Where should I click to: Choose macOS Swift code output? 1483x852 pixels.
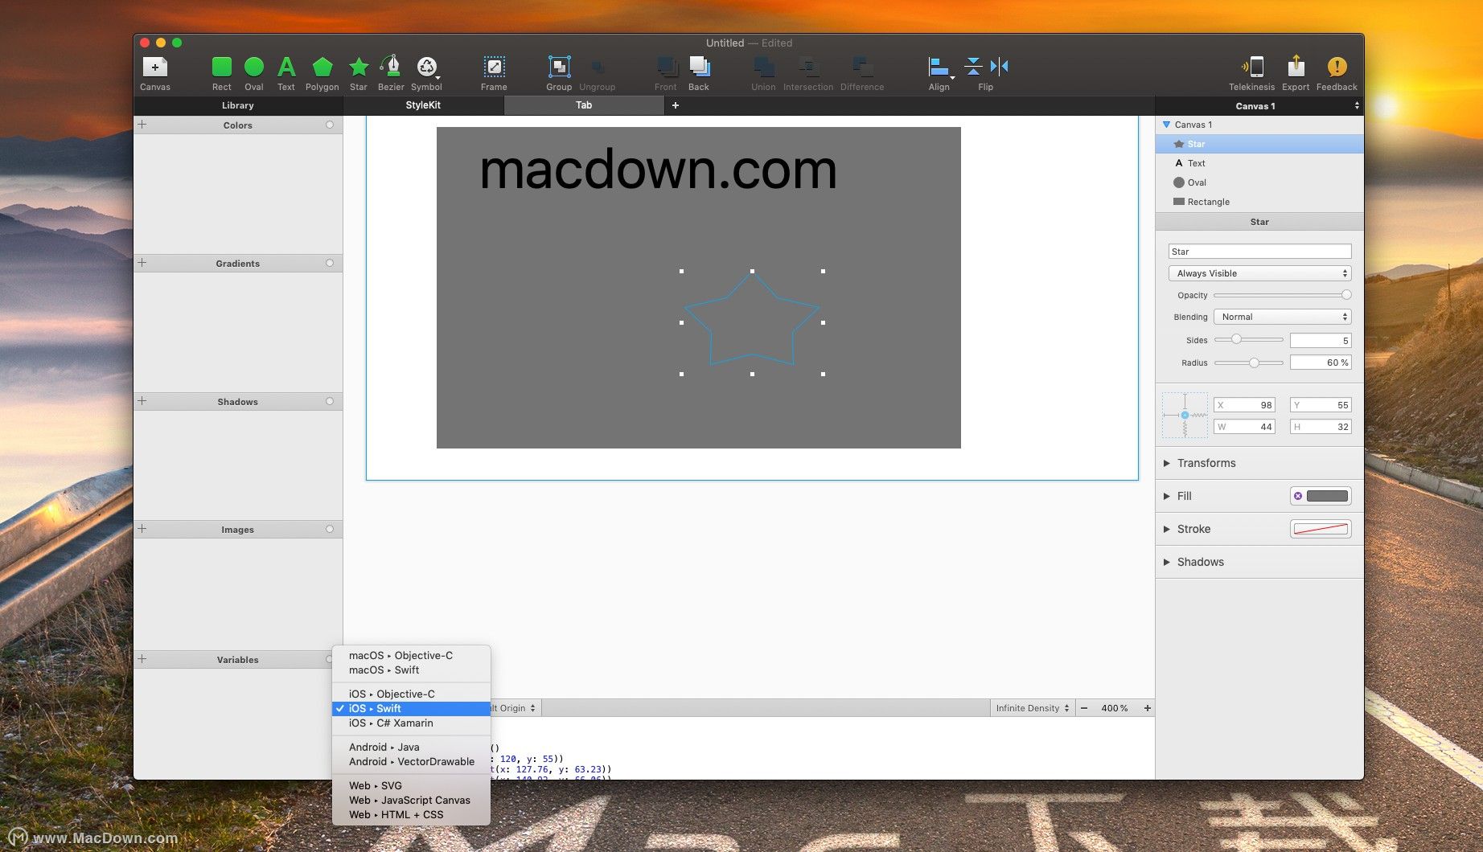point(411,670)
